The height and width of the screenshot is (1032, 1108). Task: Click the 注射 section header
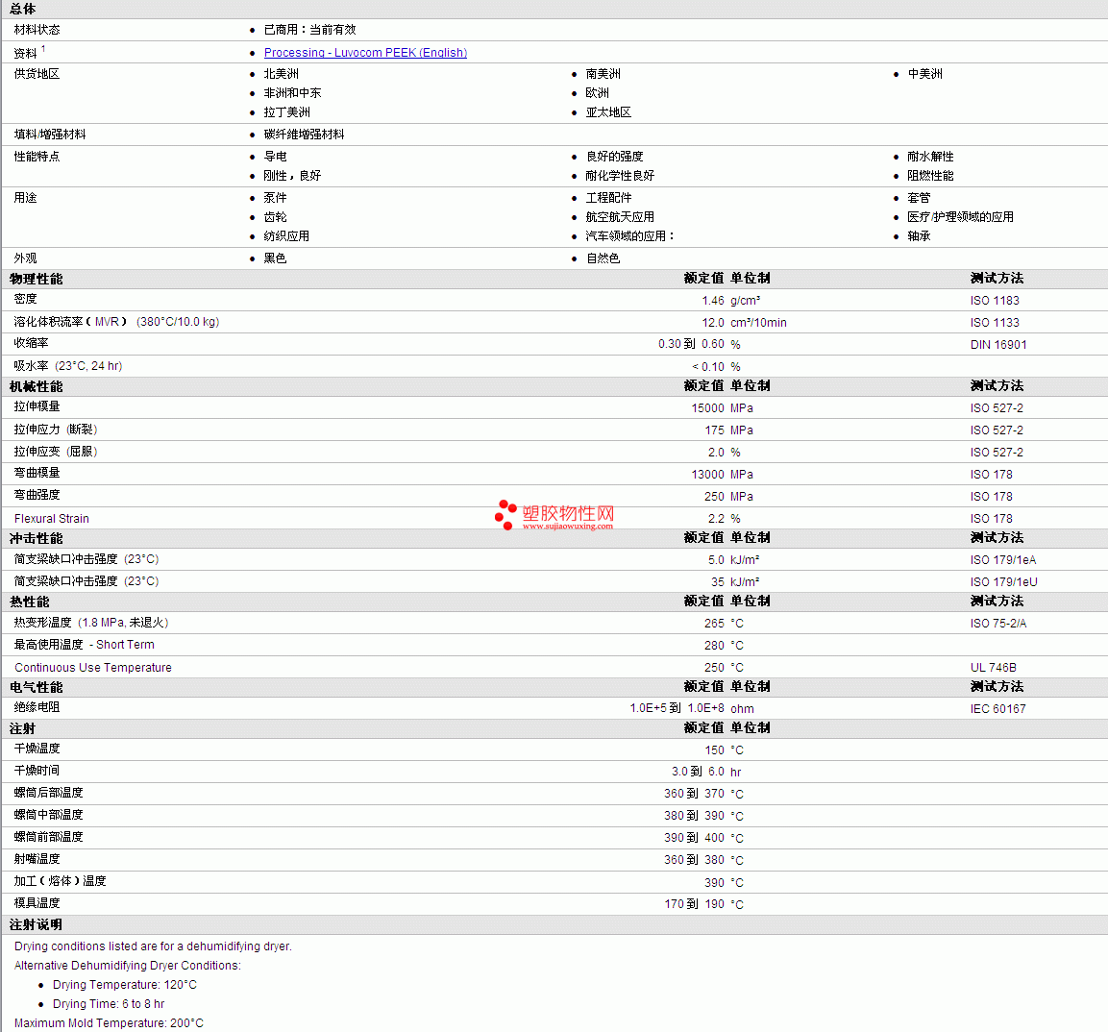[x=22, y=728]
